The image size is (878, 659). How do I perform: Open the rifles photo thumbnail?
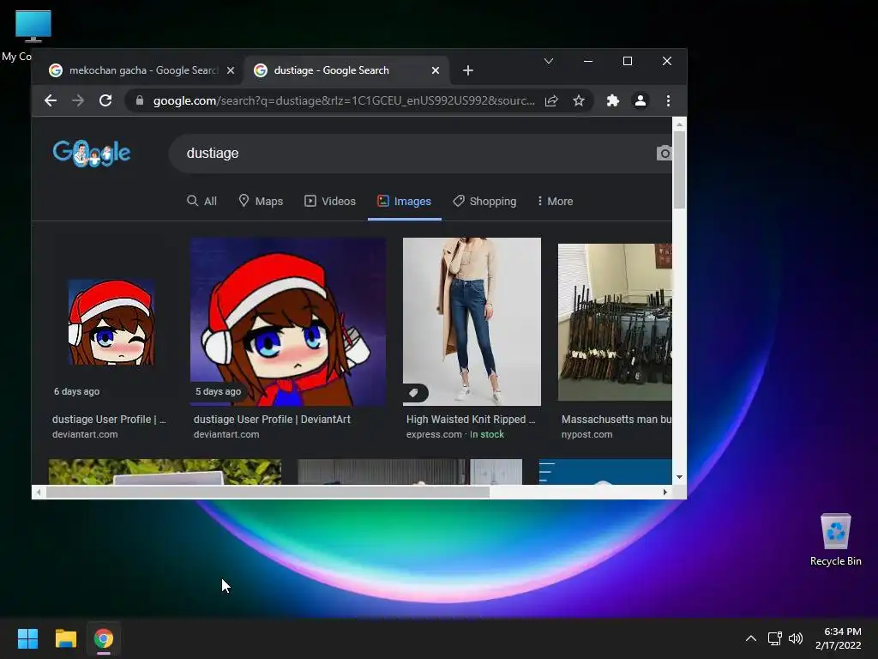(615, 323)
